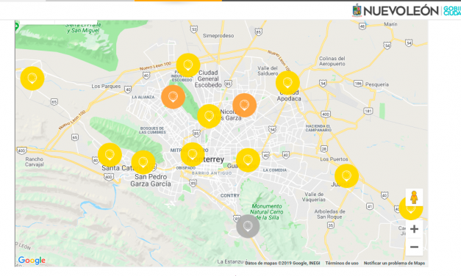The height and width of the screenshot is (276, 461).
Task: Click the Marín map label
Action: (x=390, y=24)
